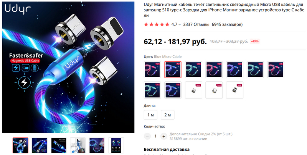Show the first gallery thumbnail with red border
The image size is (307, 155).
pyautogui.click(x=20, y=145)
